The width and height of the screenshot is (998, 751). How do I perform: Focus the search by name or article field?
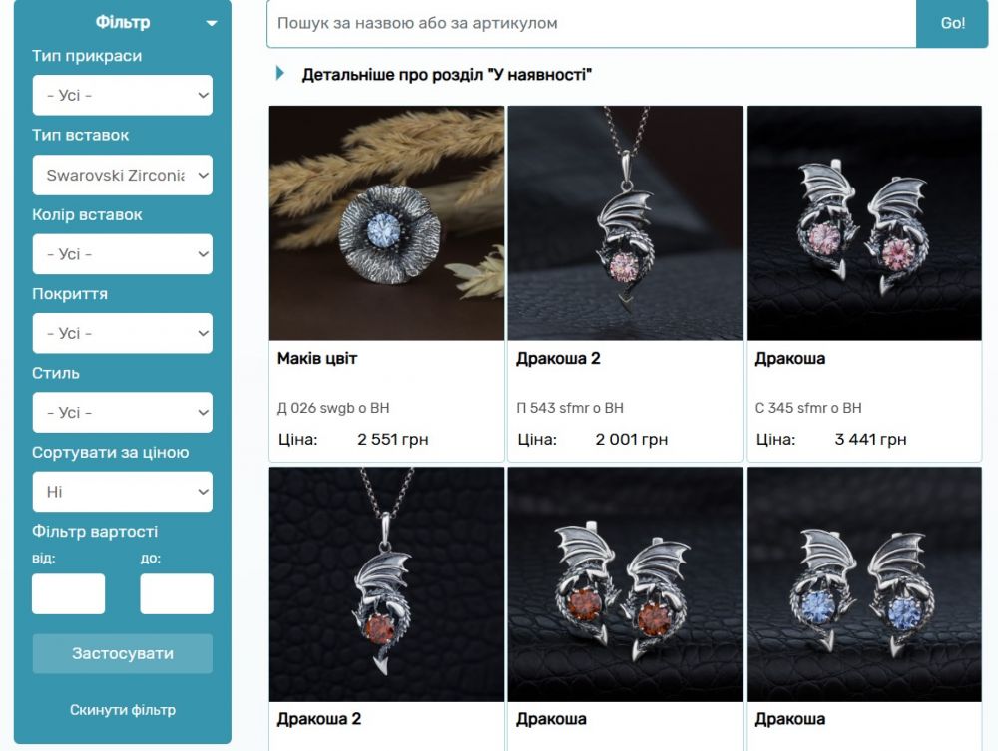pyautogui.click(x=591, y=24)
